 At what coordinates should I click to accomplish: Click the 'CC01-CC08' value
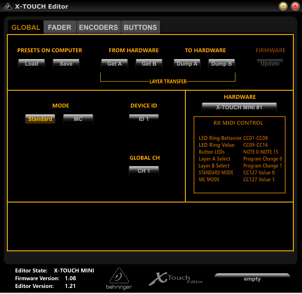pyautogui.click(x=255, y=138)
